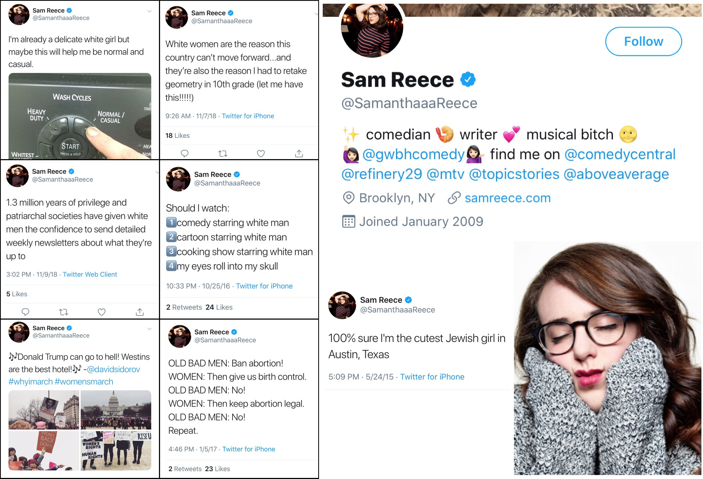View the Capitol building march photo
Viewport: 703px width, 479px height.
coord(116,410)
